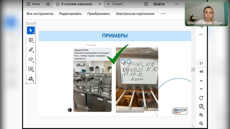Open the help question mark icon
Viewport: 230px width, 129px height.
point(146,4)
